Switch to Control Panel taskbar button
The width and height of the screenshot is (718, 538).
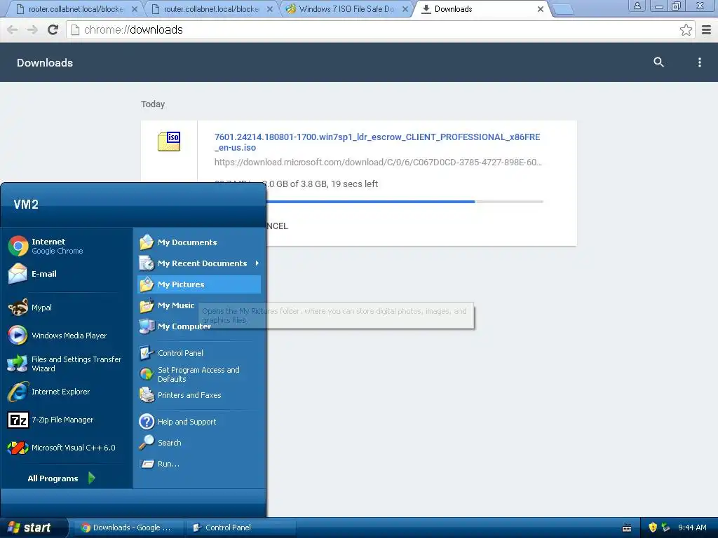240,527
